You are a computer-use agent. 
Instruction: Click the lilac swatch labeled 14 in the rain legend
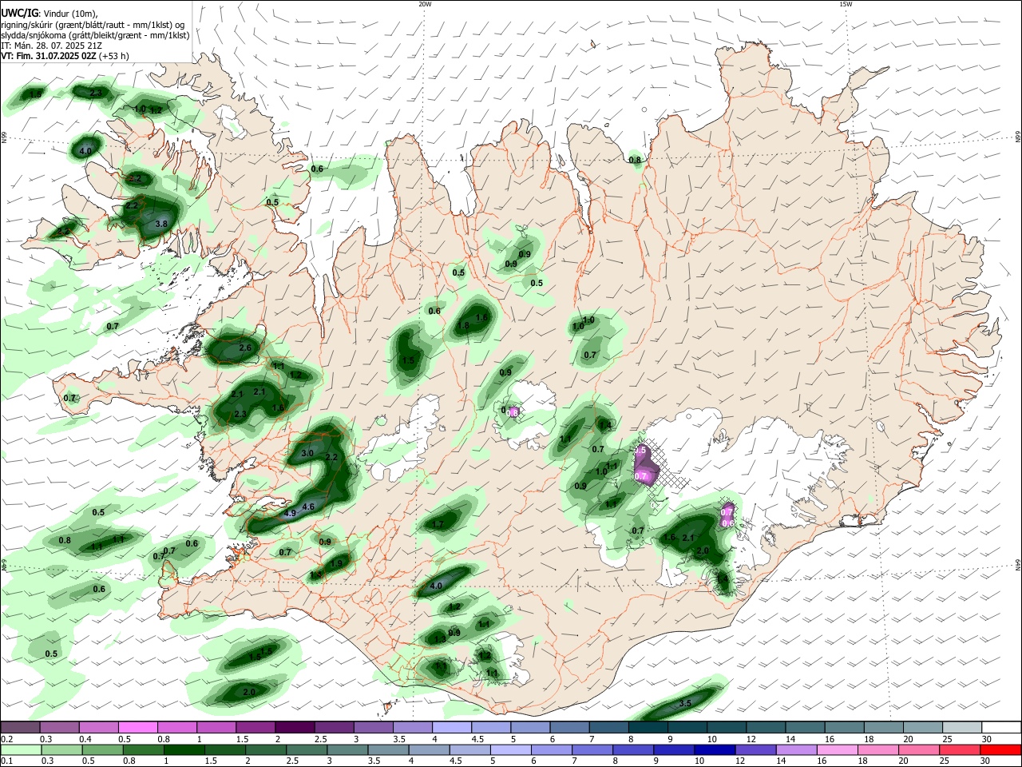point(795,750)
